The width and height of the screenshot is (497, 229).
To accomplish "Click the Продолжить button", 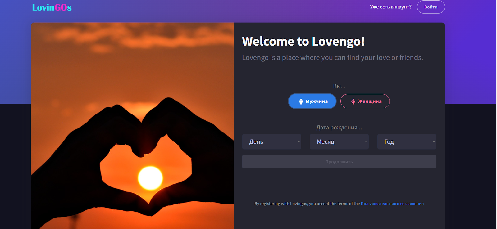I will click(339, 162).
